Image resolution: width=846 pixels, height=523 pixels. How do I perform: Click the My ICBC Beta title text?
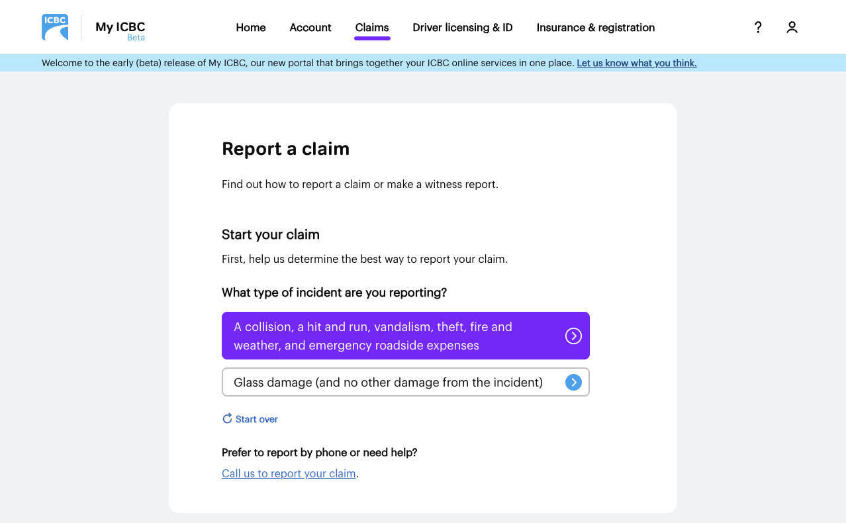pos(120,28)
